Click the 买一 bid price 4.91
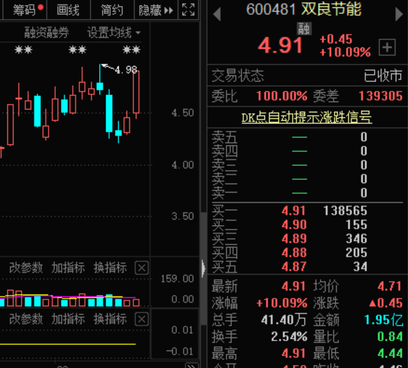Image resolution: width=408 pixels, height=368 pixels. tap(294, 211)
